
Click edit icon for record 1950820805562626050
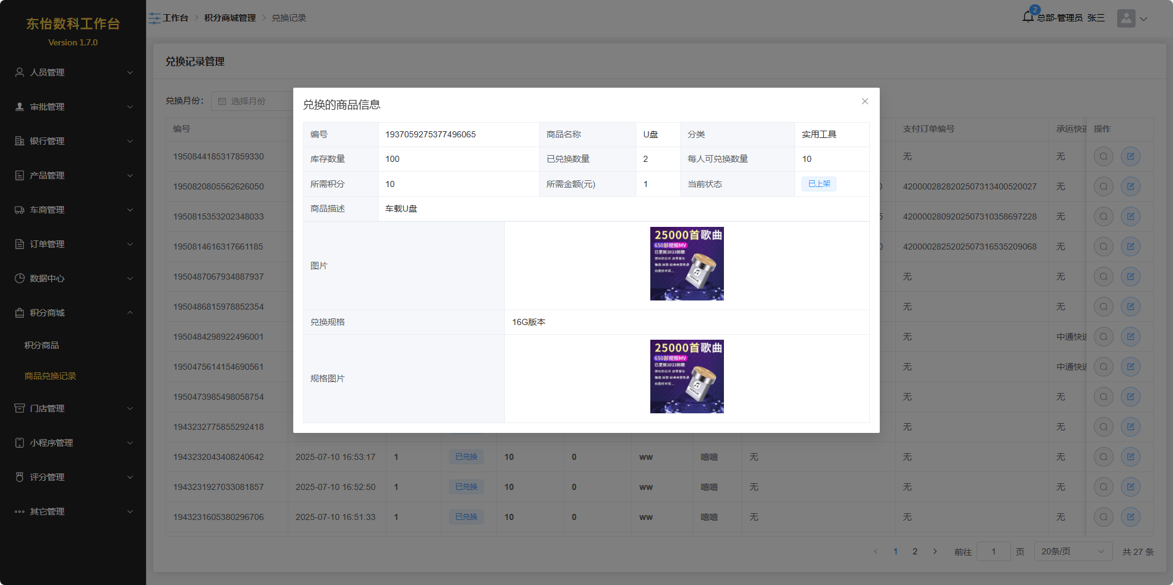click(x=1130, y=186)
